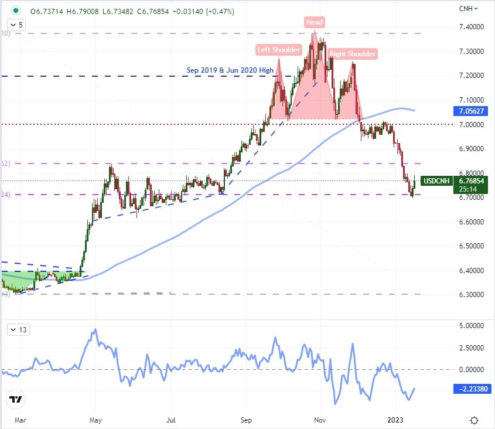Click the USDCNH price label tag
The height and width of the screenshot is (429, 495).
(x=436, y=181)
